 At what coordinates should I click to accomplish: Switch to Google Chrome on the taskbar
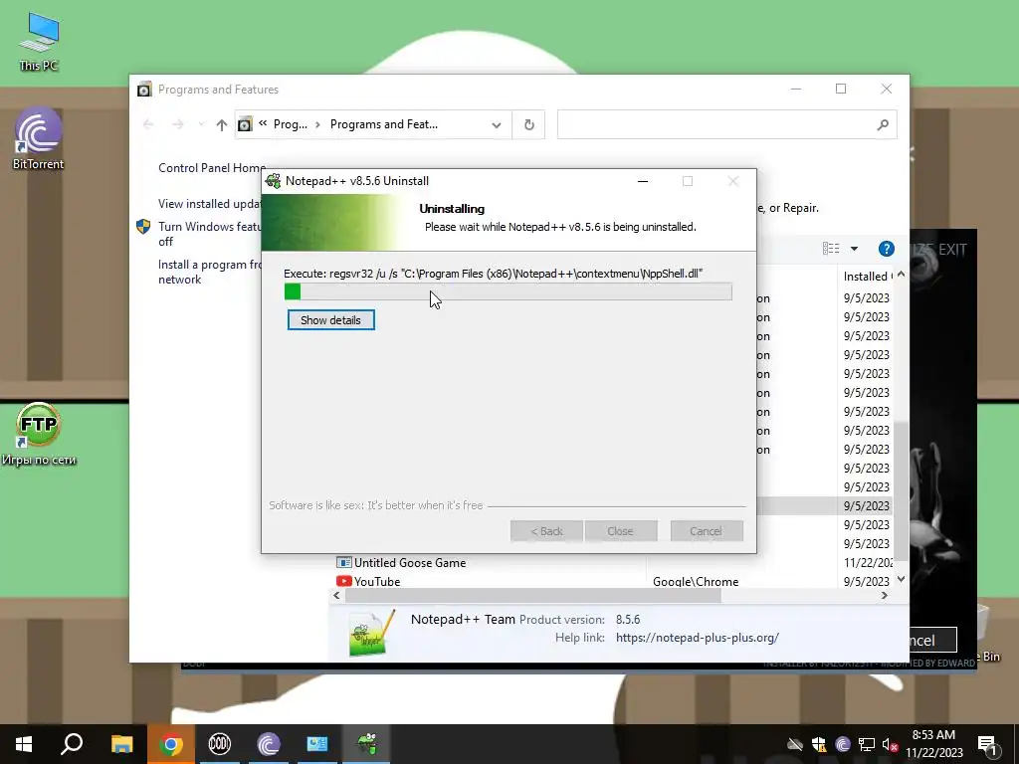tap(171, 744)
